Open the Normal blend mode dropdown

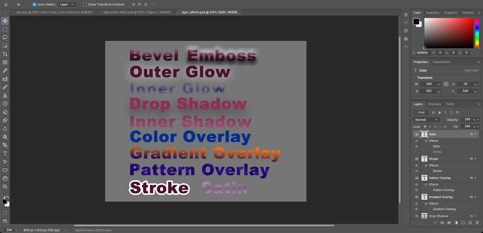[x=426, y=120]
